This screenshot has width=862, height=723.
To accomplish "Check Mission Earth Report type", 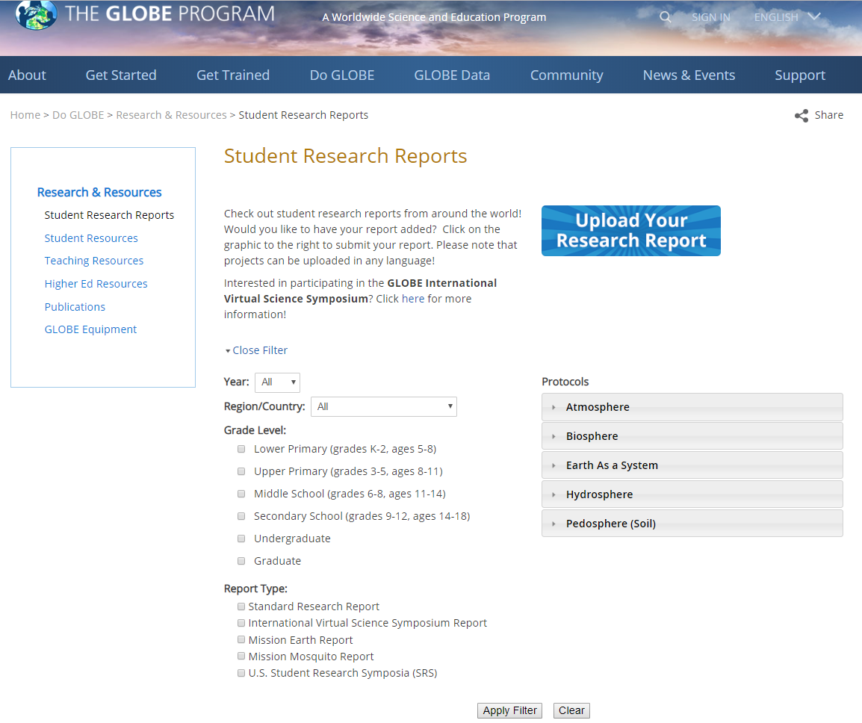I will 241,639.
